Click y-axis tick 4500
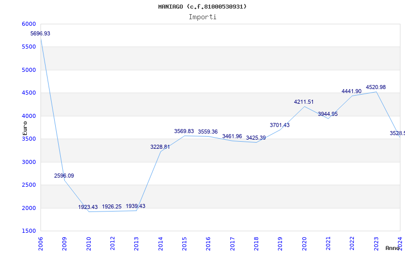The height and width of the screenshot is (253, 405). tap(29, 93)
